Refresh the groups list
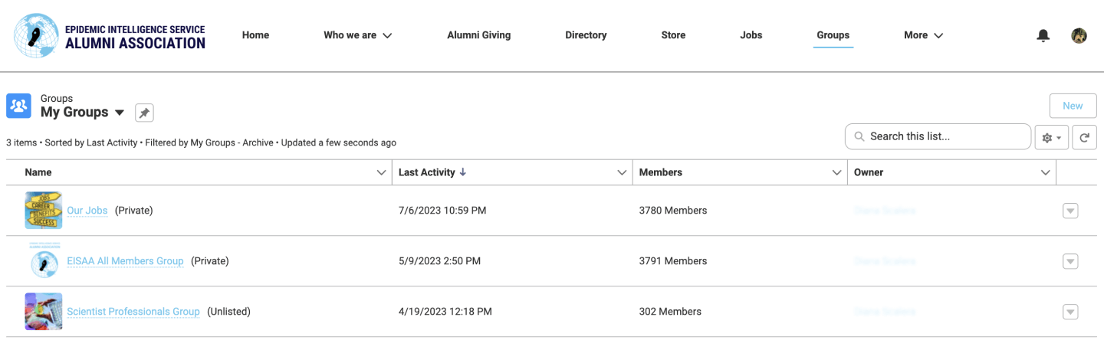Screen dimensions: 1104x350 point(1084,138)
